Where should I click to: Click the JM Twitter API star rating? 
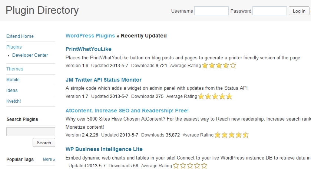tap(215, 96)
